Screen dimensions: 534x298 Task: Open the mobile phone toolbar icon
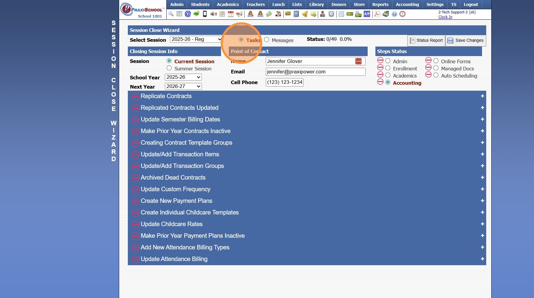click(x=205, y=14)
